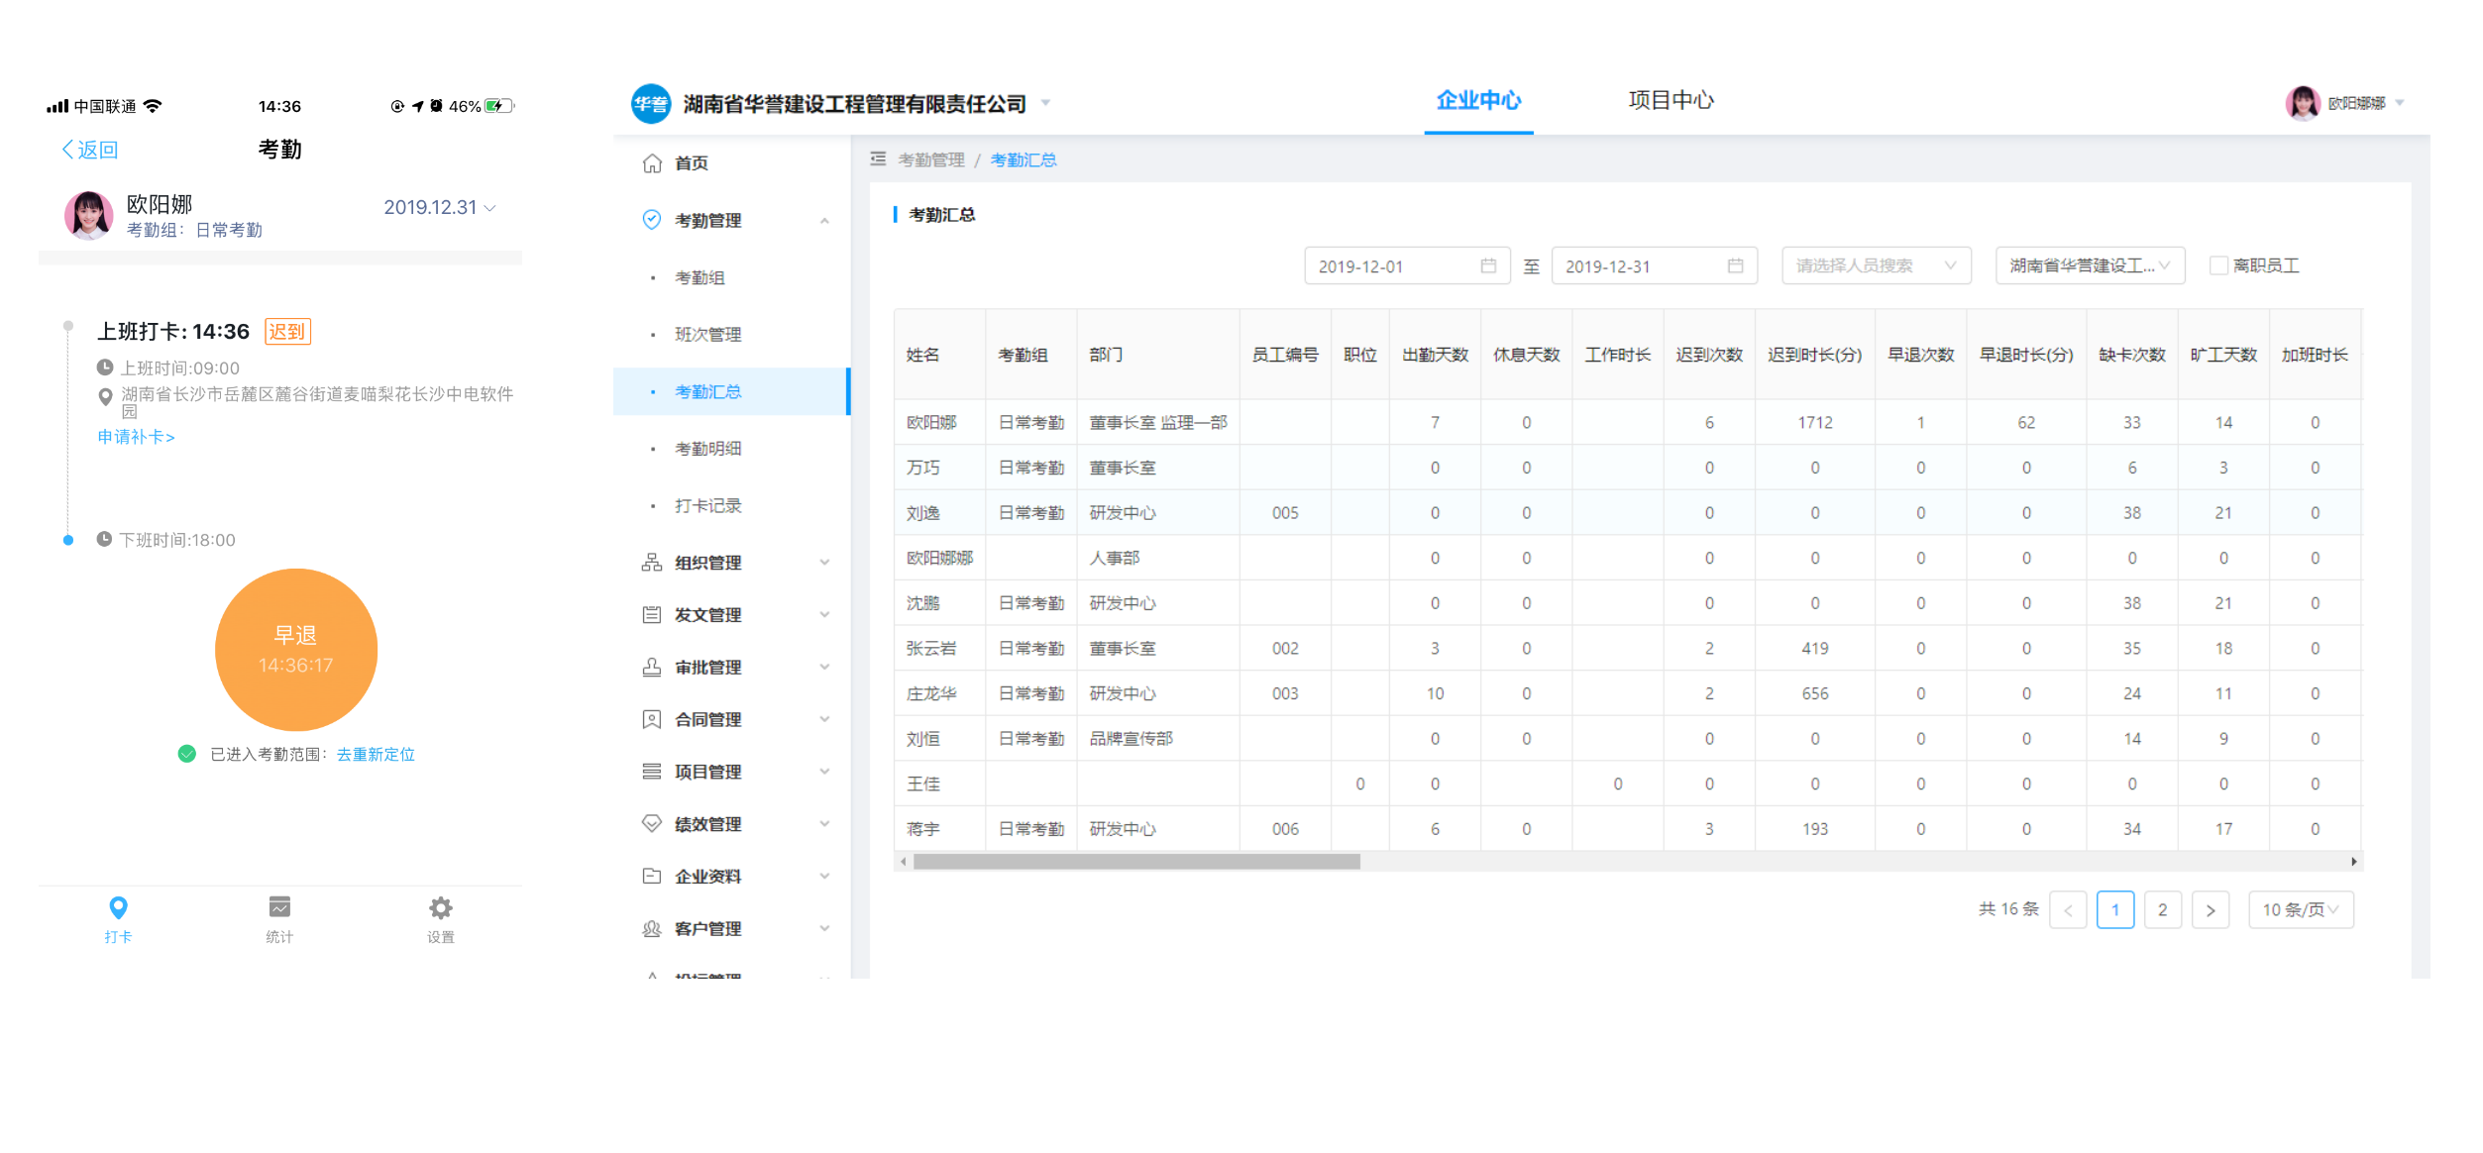Select 考勤明细 in the sidebar menu
2483x1153 pixels.
[x=707, y=449]
